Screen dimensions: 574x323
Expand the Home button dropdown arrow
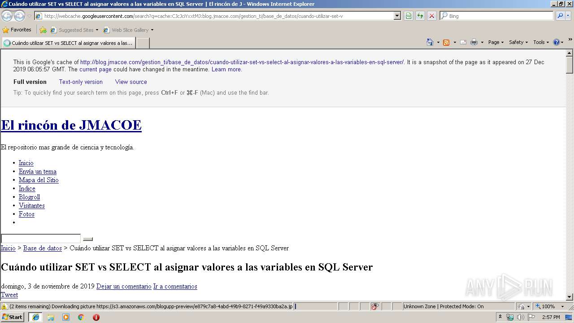[x=438, y=42]
